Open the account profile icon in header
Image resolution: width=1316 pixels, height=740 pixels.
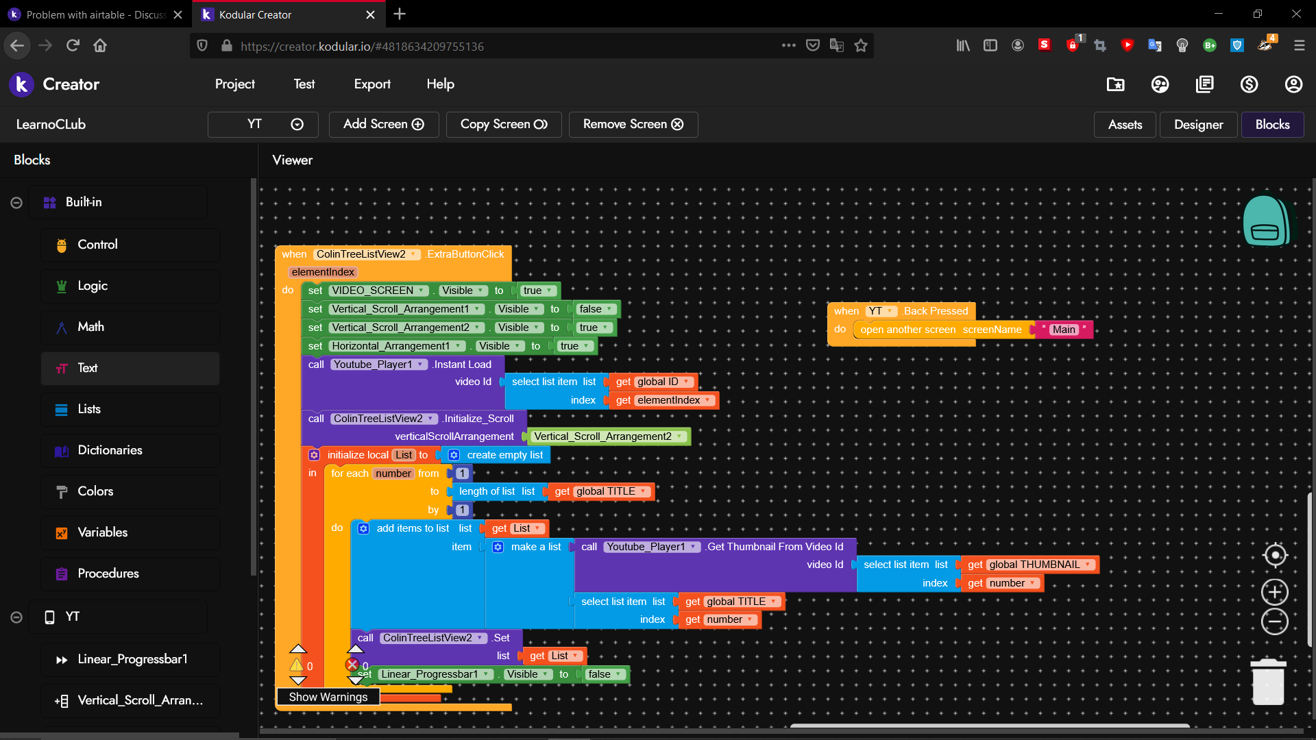coord(1293,84)
